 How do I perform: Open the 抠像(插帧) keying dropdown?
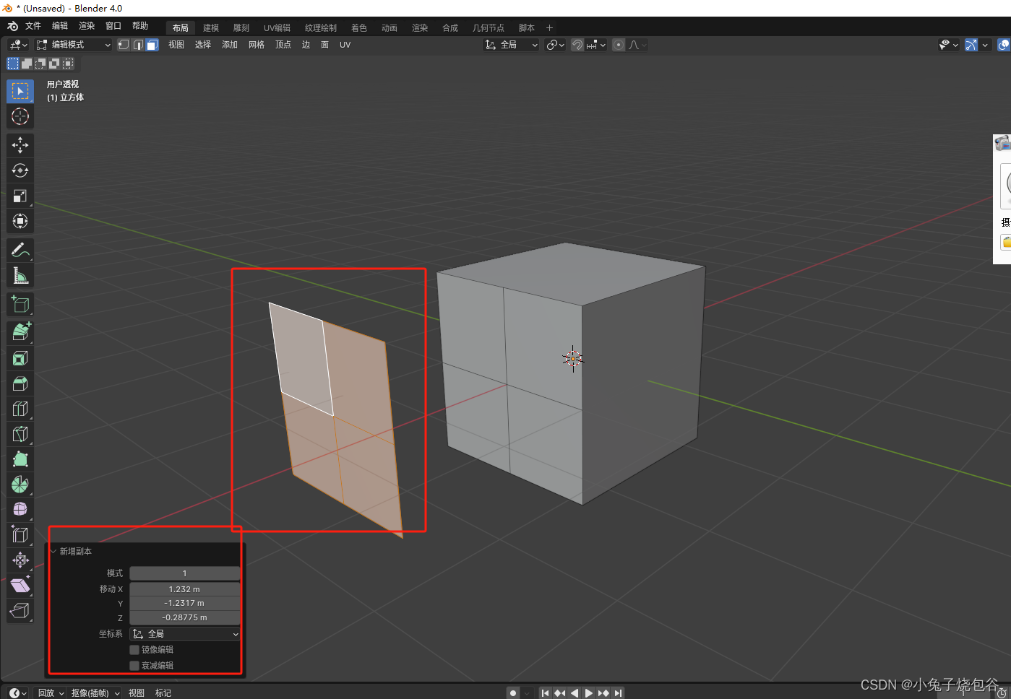pos(95,693)
